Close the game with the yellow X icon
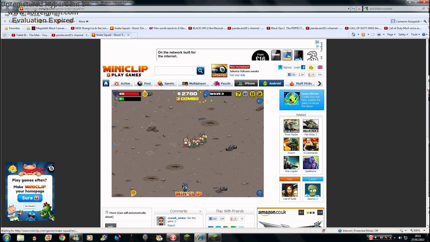 (x=259, y=94)
